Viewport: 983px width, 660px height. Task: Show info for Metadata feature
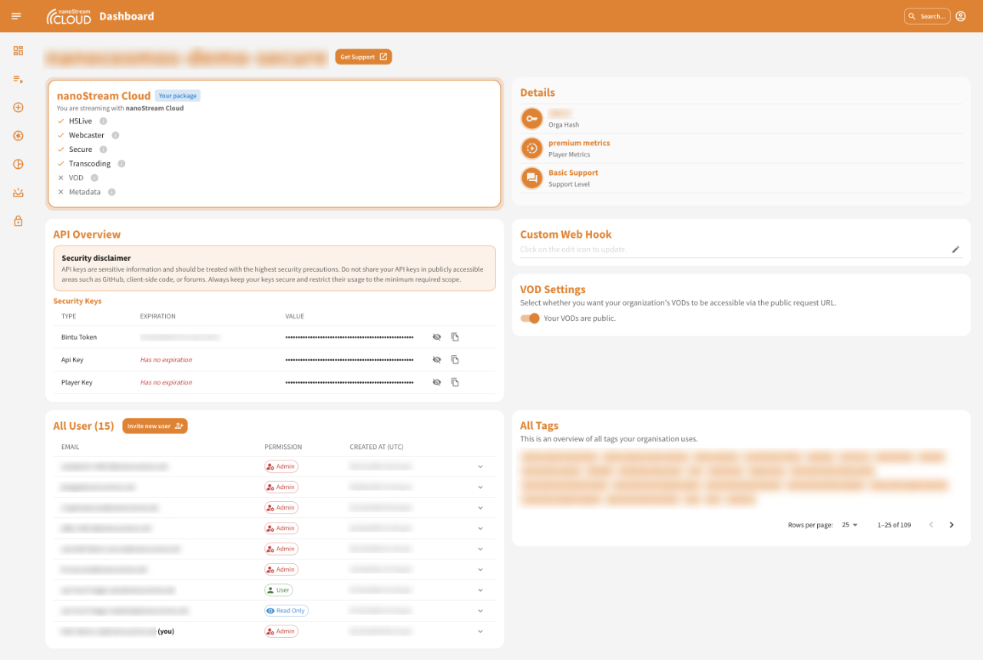[111, 192]
